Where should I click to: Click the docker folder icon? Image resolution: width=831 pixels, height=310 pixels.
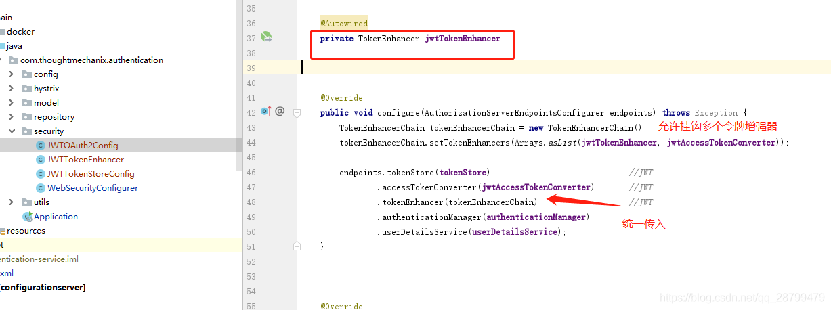tap(2, 32)
